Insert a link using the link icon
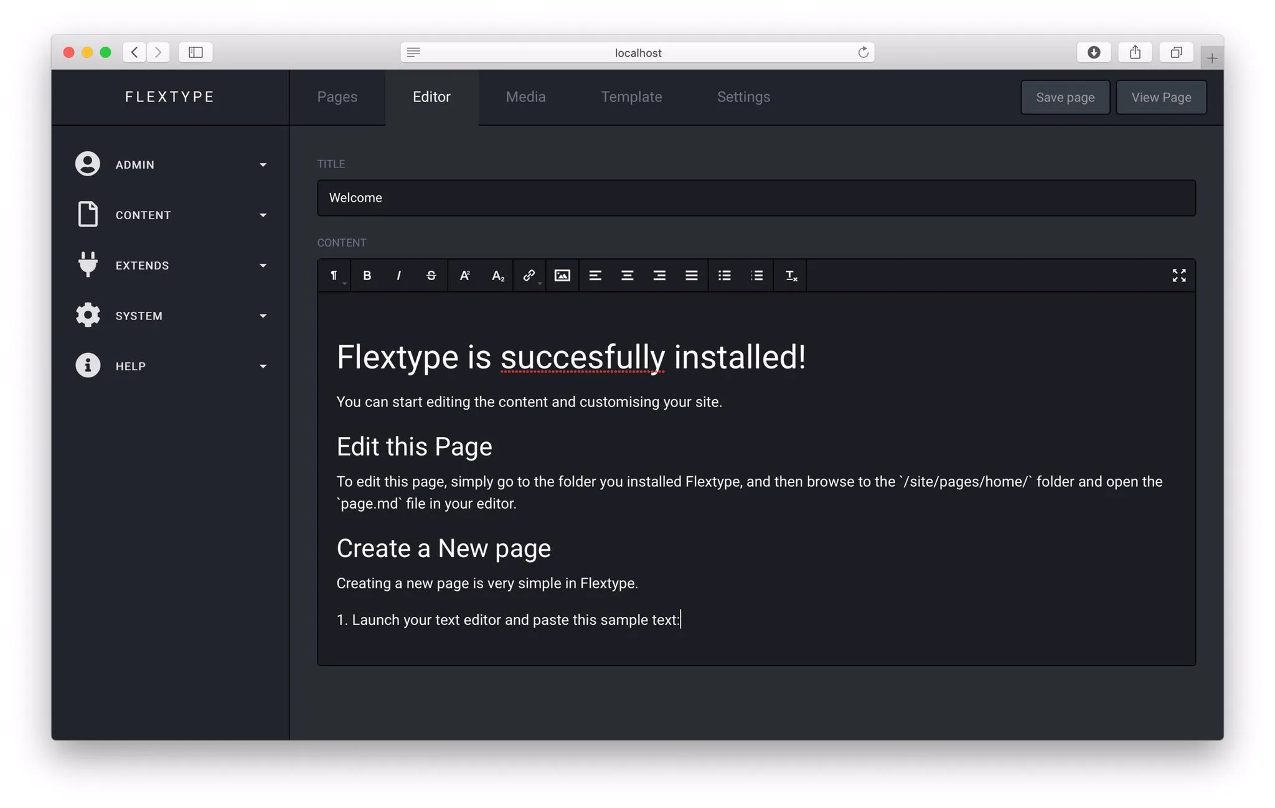 point(528,275)
